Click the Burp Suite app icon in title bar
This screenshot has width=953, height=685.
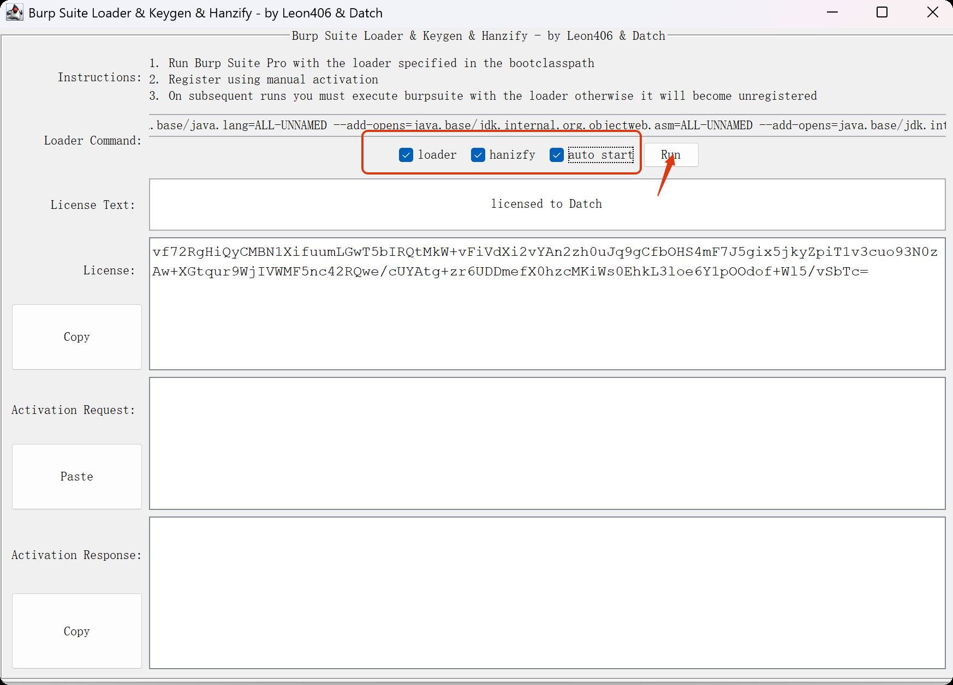tap(14, 13)
